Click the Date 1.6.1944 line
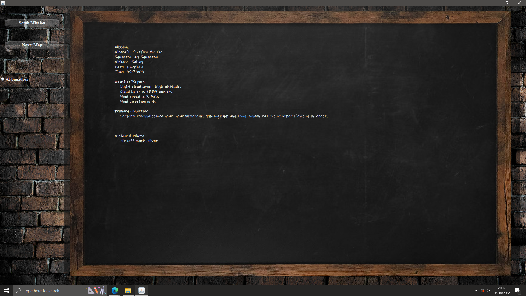Viewport: 526px width, 296px height. [129, 67]
